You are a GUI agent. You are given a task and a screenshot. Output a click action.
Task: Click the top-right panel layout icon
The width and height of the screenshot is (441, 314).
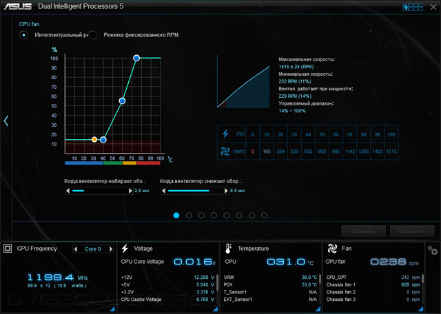(413, 7)
